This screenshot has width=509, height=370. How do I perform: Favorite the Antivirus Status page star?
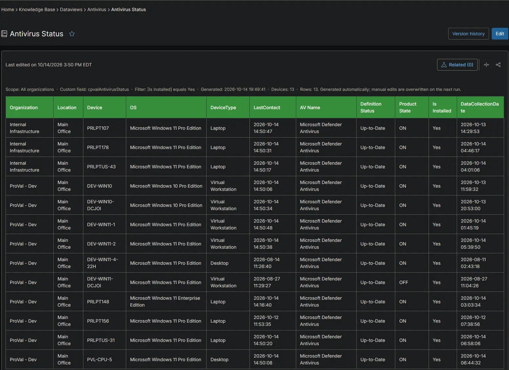[72, 34]
